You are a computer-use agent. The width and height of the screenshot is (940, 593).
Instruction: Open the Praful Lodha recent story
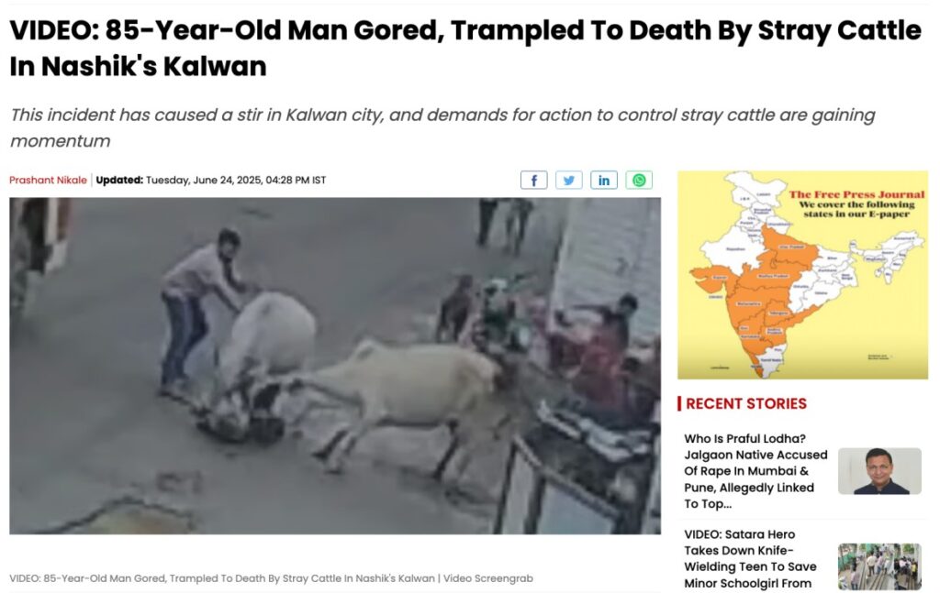(755, 471)
